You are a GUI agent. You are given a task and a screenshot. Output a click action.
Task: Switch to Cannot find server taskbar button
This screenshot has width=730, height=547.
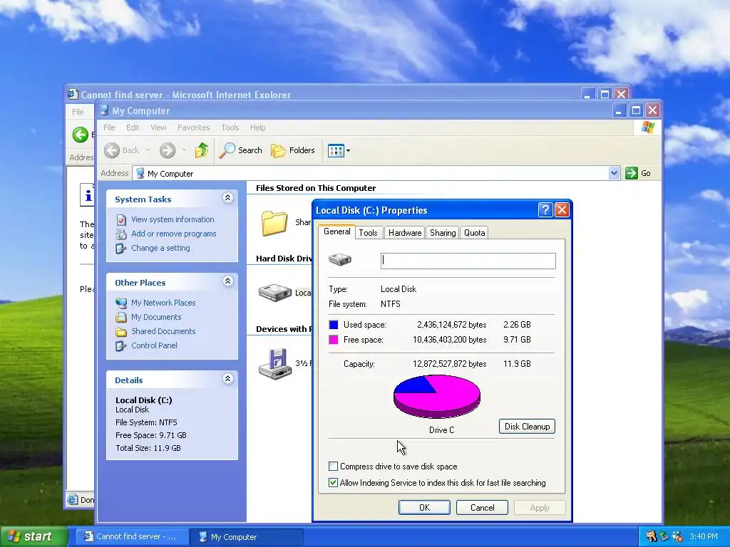coord(132,537)
